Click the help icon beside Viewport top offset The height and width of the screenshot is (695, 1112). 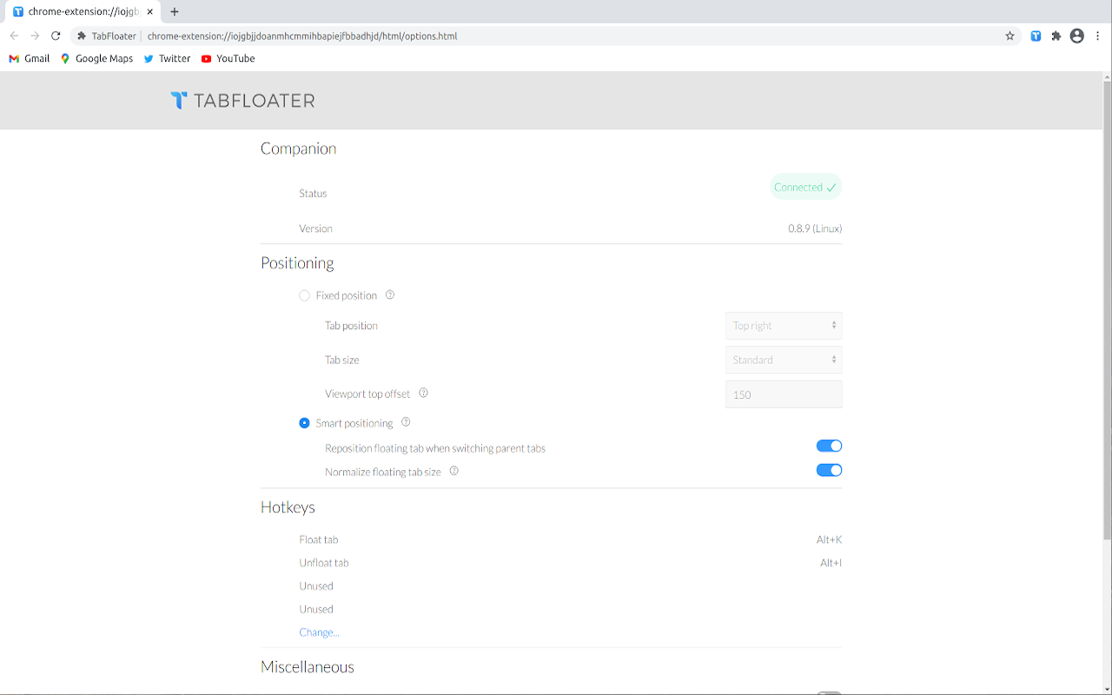coord(423,393)
